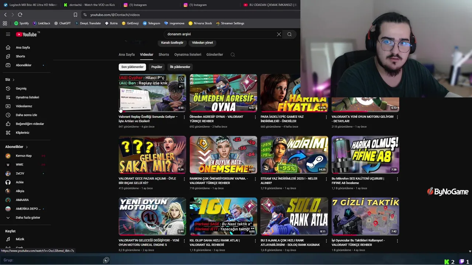Open IGL OLUP DAHA HIZLI RANK ATLA title

point(215,243)
